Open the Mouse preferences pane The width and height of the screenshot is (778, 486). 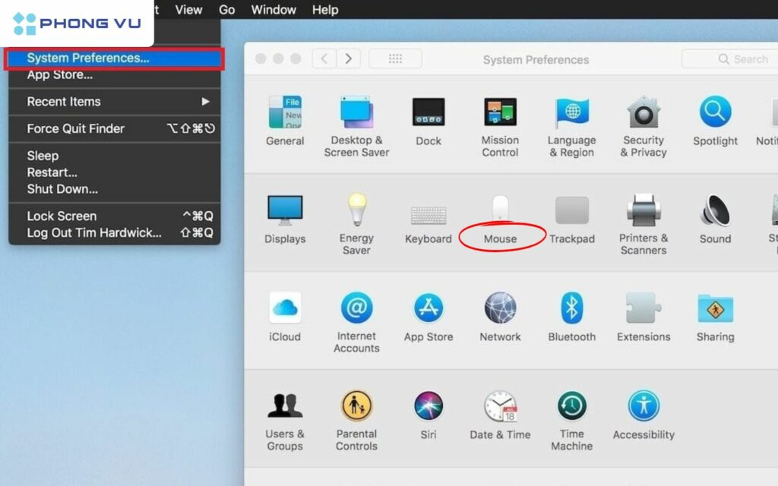[x=500, y=220]
